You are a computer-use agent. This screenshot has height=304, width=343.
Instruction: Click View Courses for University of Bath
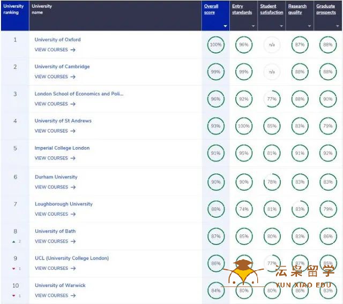tap(55, 241)
